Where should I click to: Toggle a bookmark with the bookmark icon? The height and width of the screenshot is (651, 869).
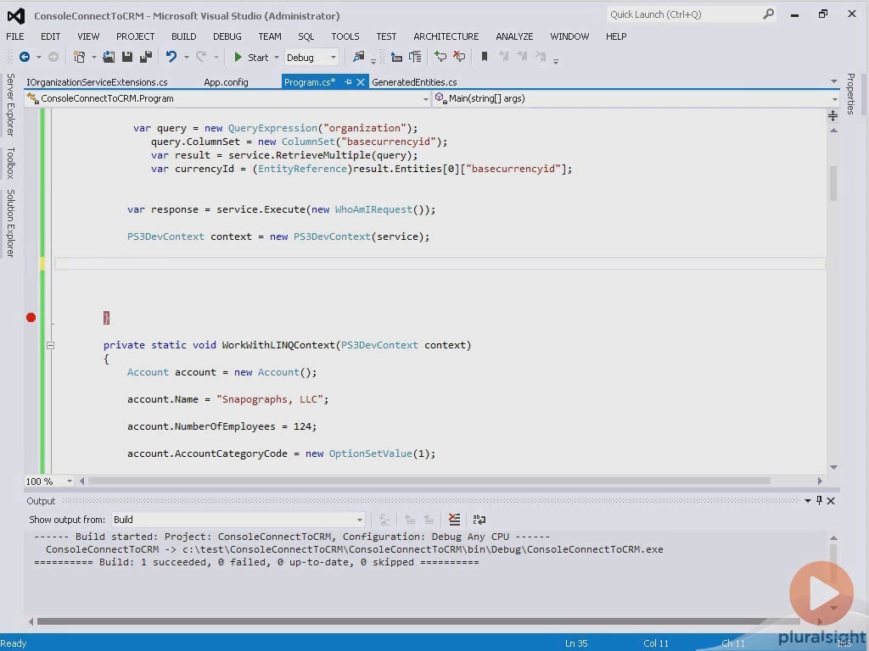484,57
